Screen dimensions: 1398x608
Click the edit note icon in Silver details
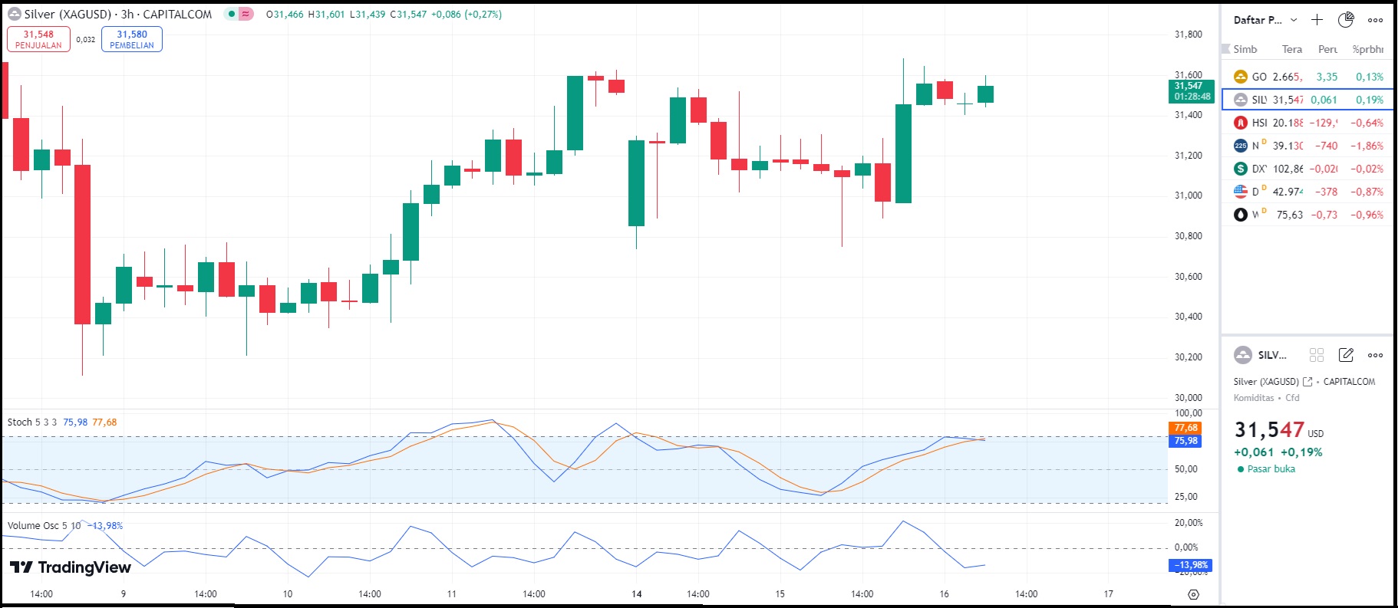1346,355
